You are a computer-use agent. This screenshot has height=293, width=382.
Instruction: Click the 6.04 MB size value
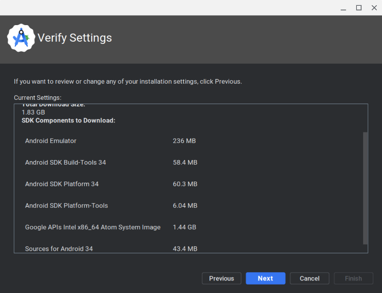pos(185,206)
